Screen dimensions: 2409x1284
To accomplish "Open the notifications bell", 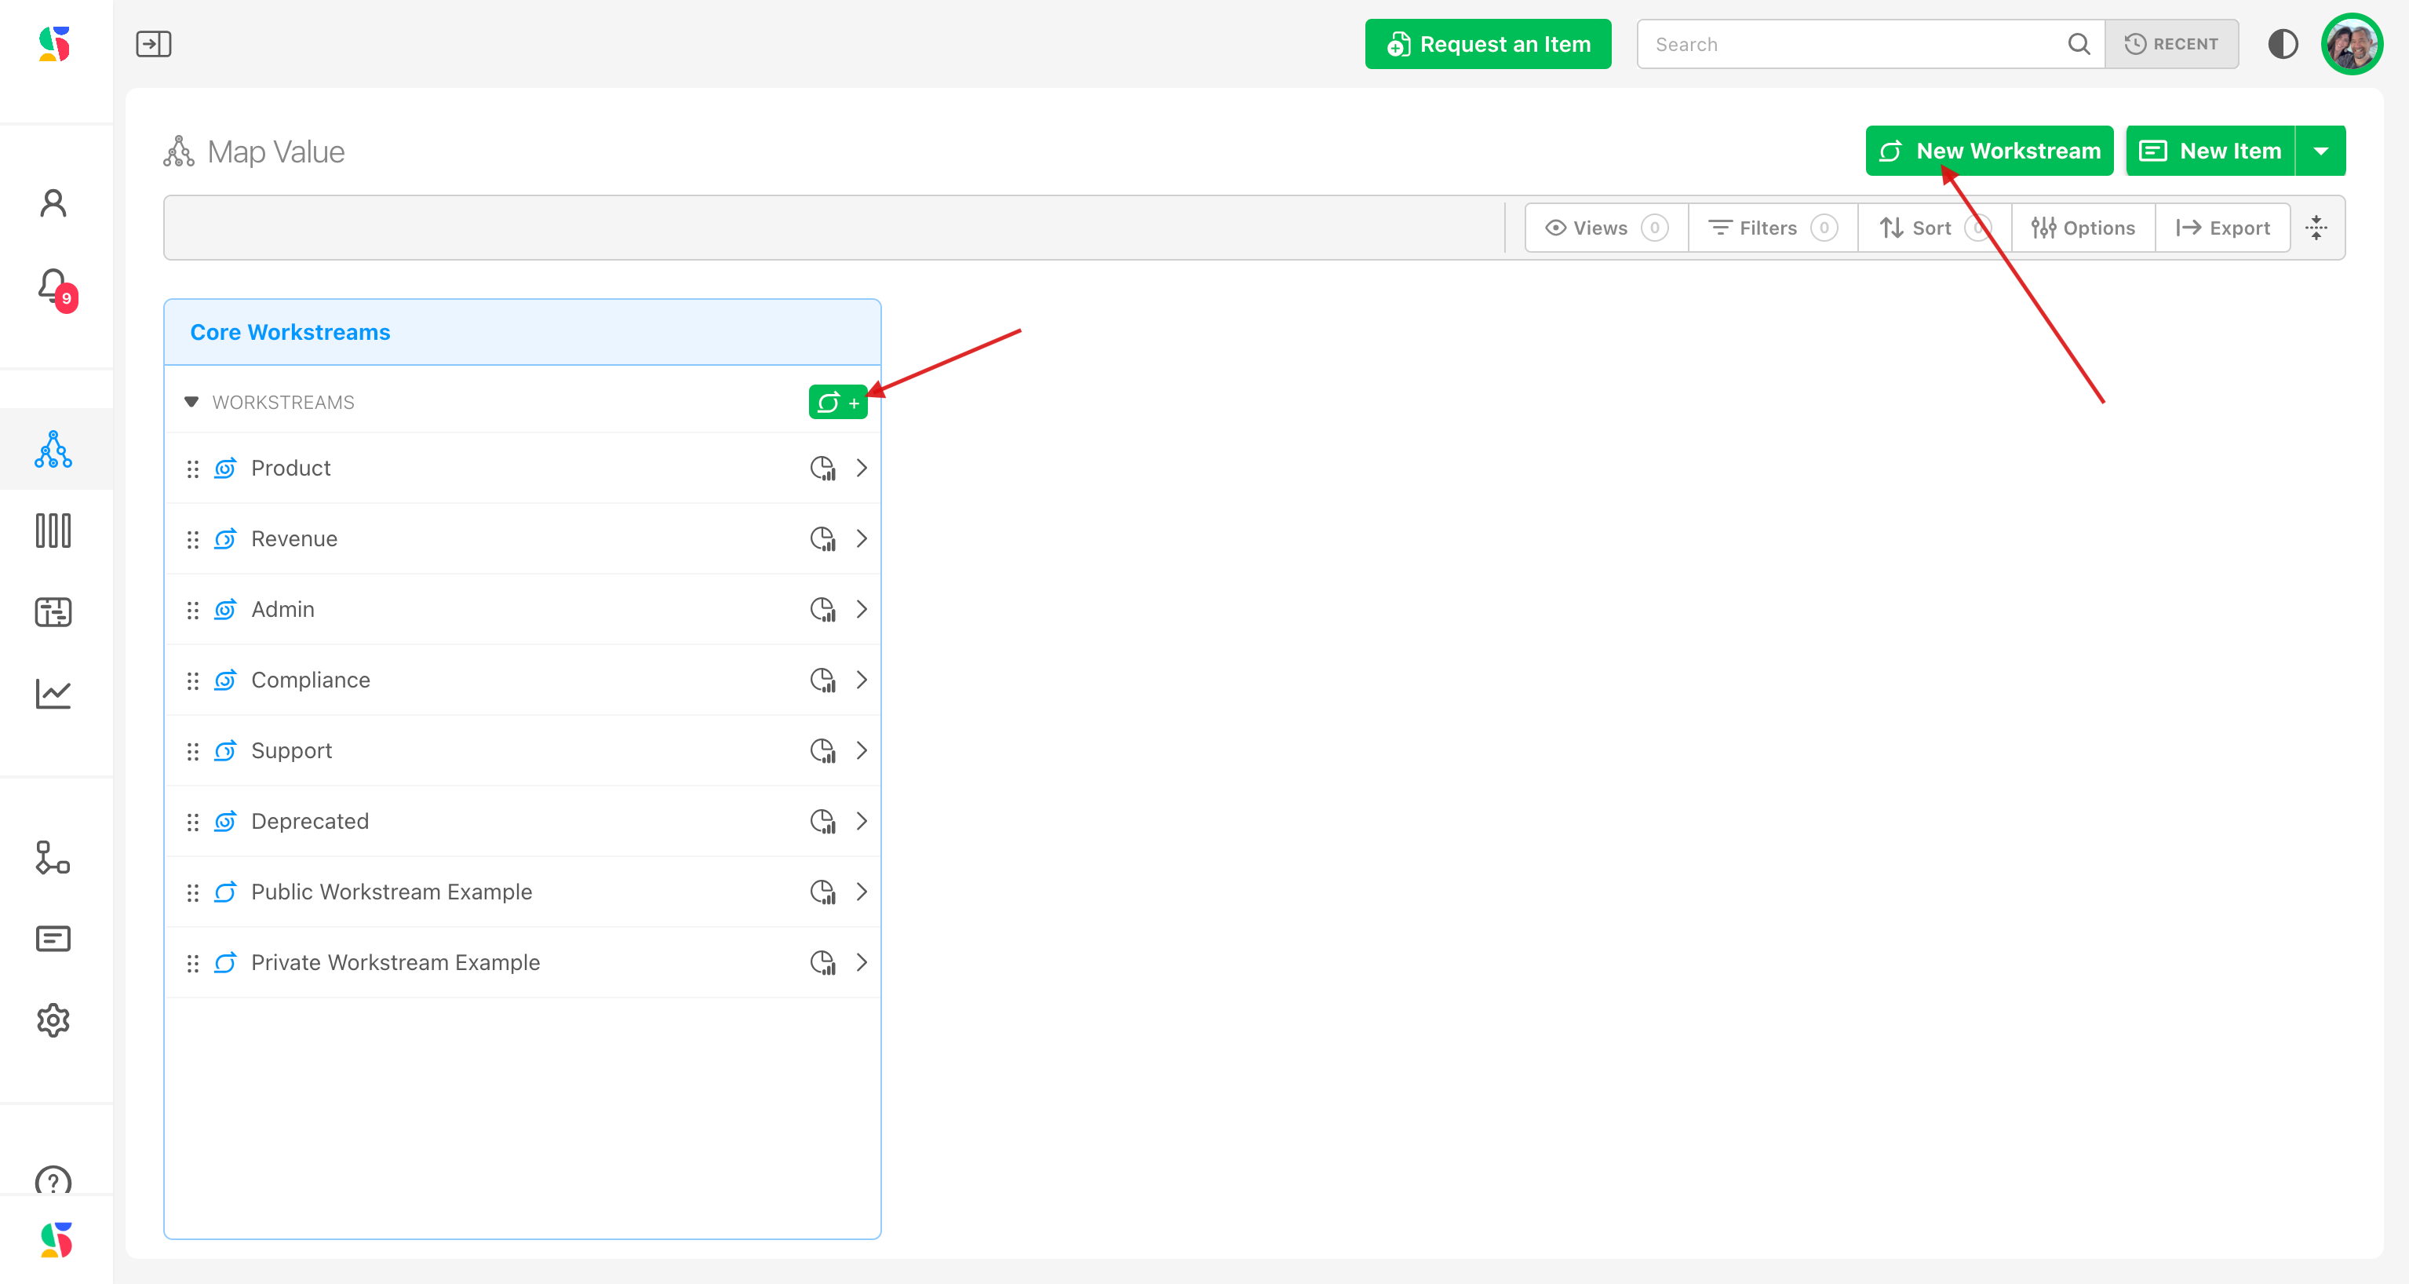I will point(53,285).
